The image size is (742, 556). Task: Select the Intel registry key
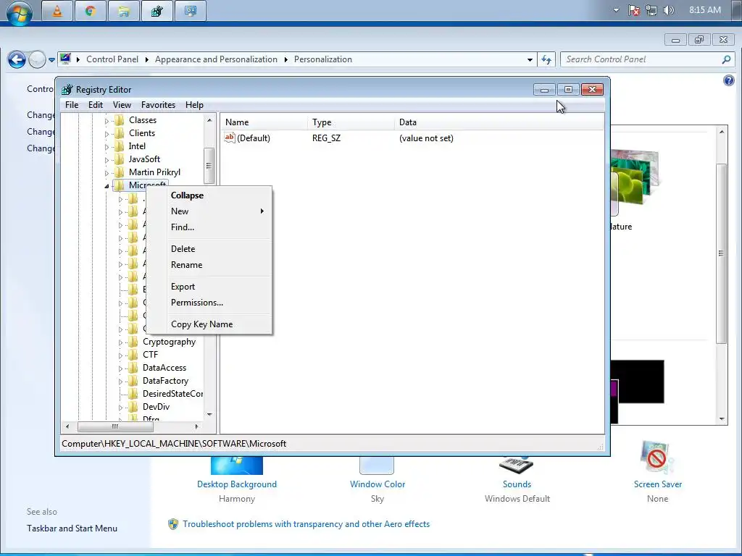[137, 146]
